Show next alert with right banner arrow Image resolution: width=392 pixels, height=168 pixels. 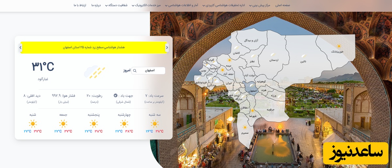[167, 48]
